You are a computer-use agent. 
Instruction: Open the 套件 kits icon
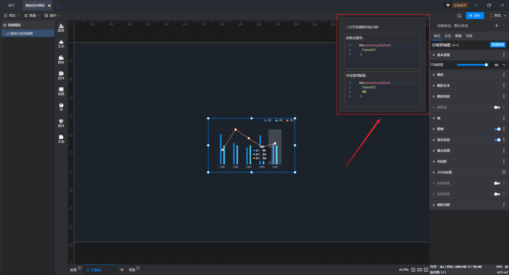tap(61, 123)
